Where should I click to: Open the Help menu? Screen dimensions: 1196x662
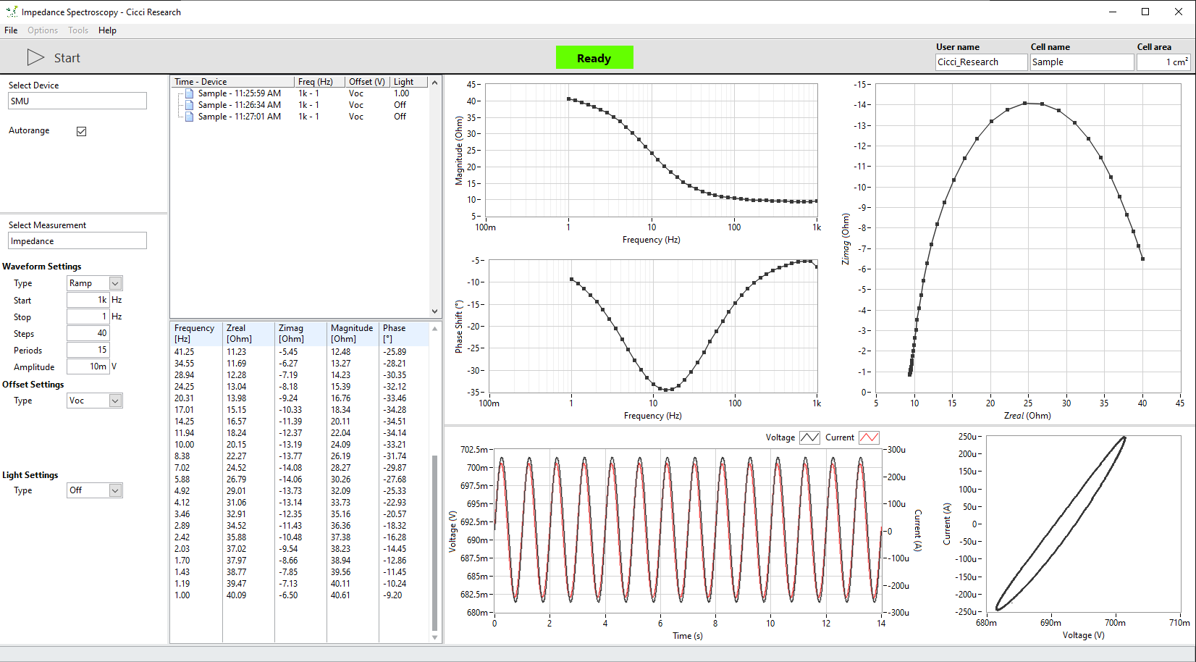pyautogui.click(x=107, y=30)
